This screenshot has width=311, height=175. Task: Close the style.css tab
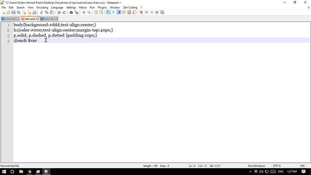pyautogui.click(x=56, y=19)
